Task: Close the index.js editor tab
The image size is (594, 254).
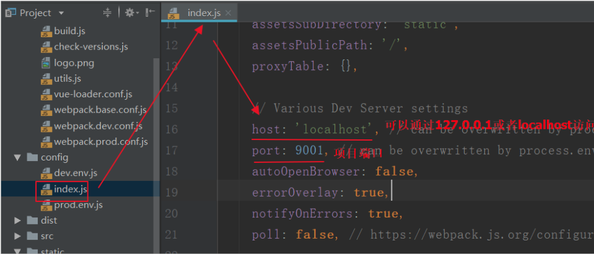Action: tap(228, 13)
